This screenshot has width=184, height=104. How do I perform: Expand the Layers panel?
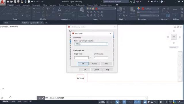tap(97, 19)
